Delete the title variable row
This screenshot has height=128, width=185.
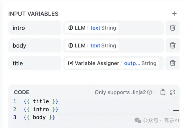click(x=172, y=63)
